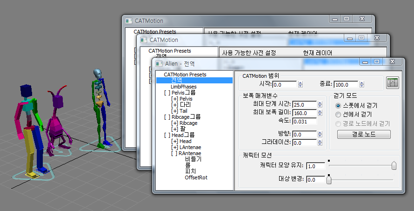Click the 최대 보폭 길이 field
Screen dimensions: 414x211
click(x=304, y=113)
